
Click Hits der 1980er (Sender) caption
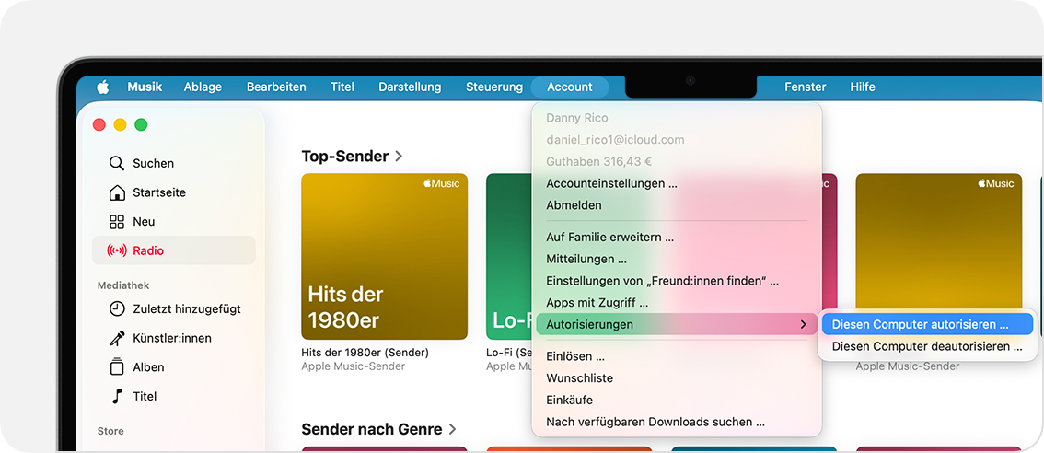(365, 353)
